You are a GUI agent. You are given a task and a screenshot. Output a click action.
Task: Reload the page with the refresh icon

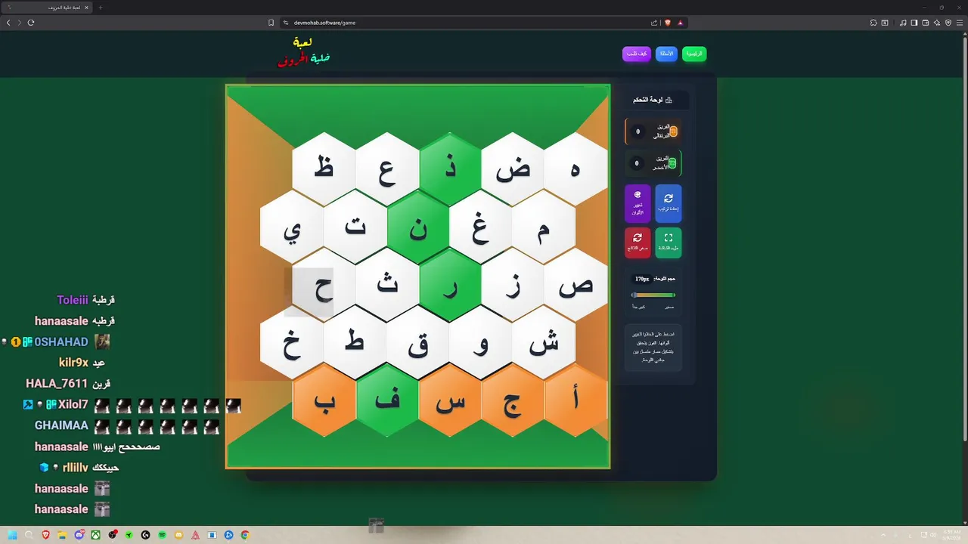coord(31,23)
